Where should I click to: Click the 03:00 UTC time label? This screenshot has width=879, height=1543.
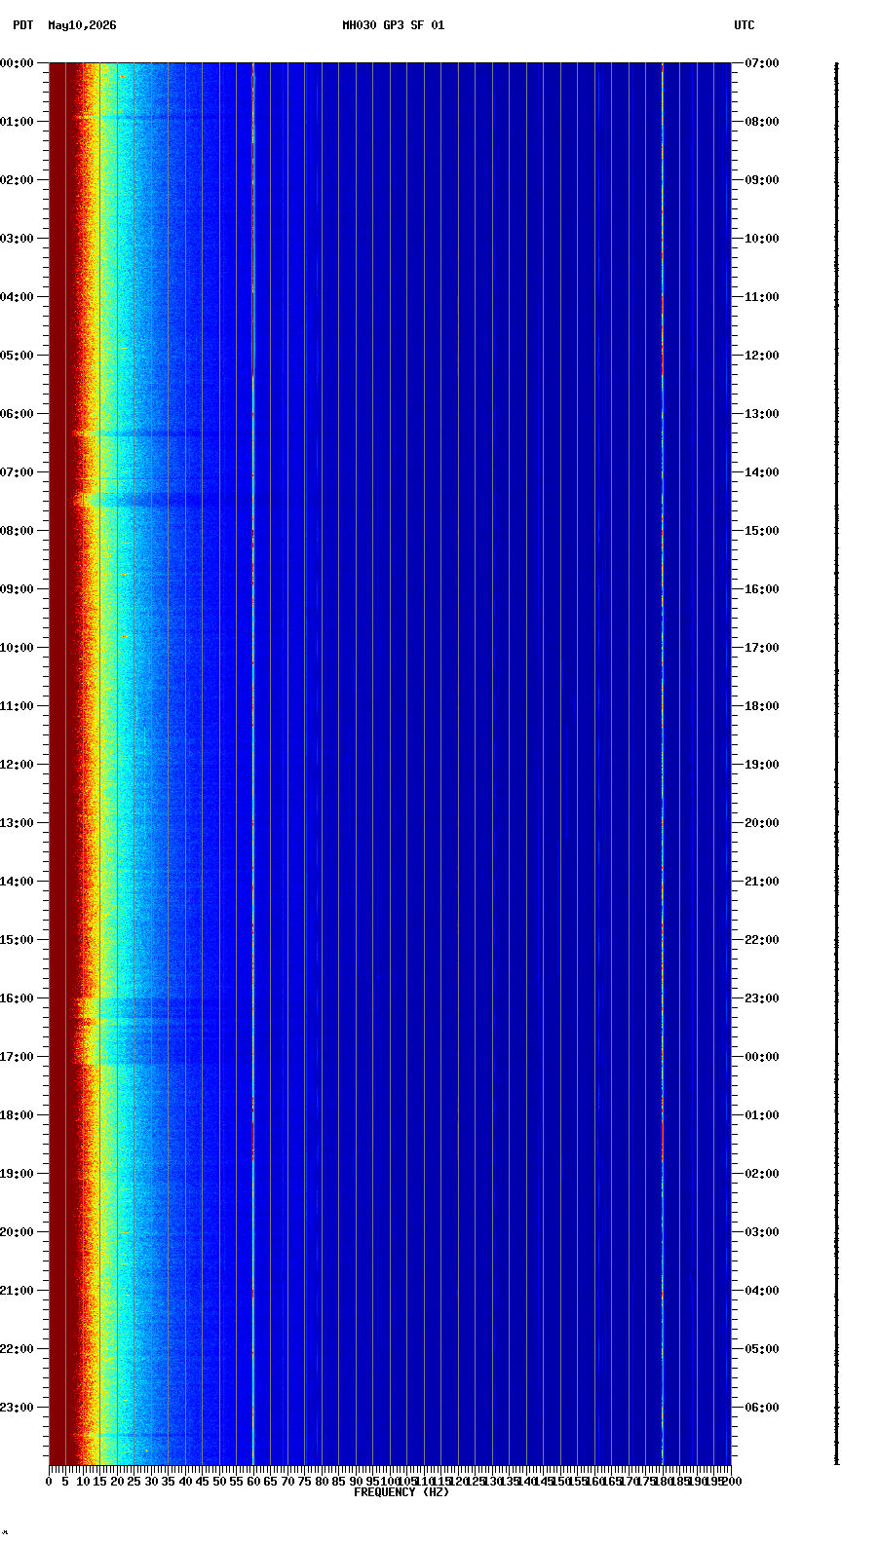[x=762, y=1232]
